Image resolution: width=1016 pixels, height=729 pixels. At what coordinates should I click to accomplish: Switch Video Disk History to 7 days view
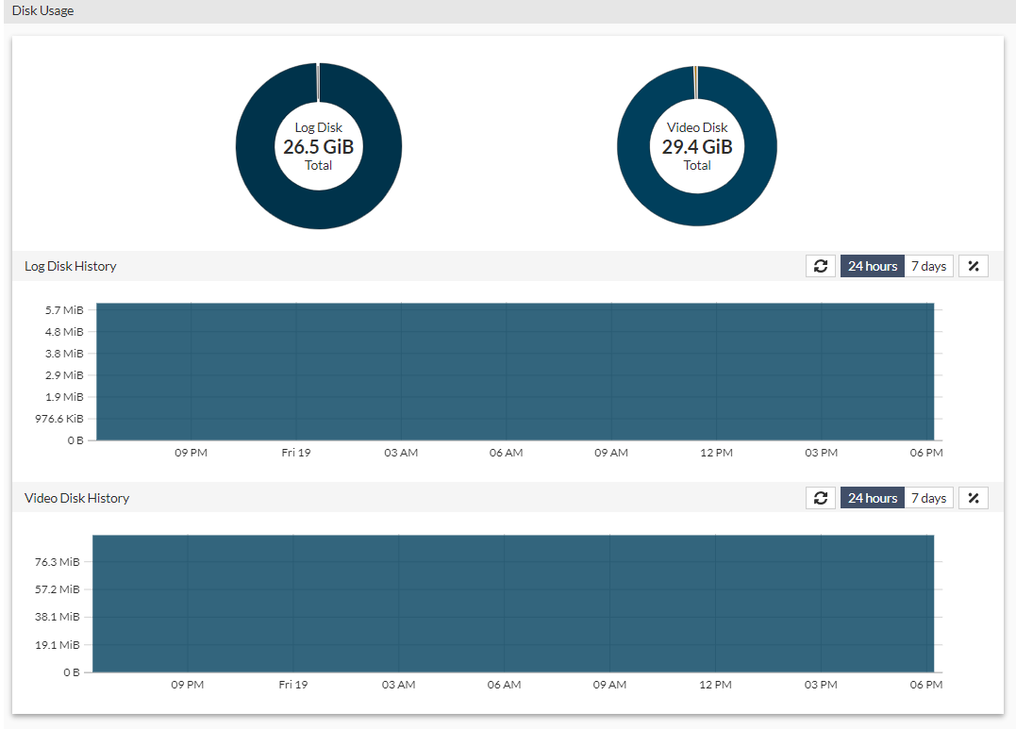[x=928, y=497]
